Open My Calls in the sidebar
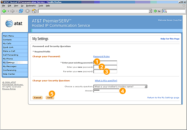Screen dimensions: 187x130 [15, 44]
